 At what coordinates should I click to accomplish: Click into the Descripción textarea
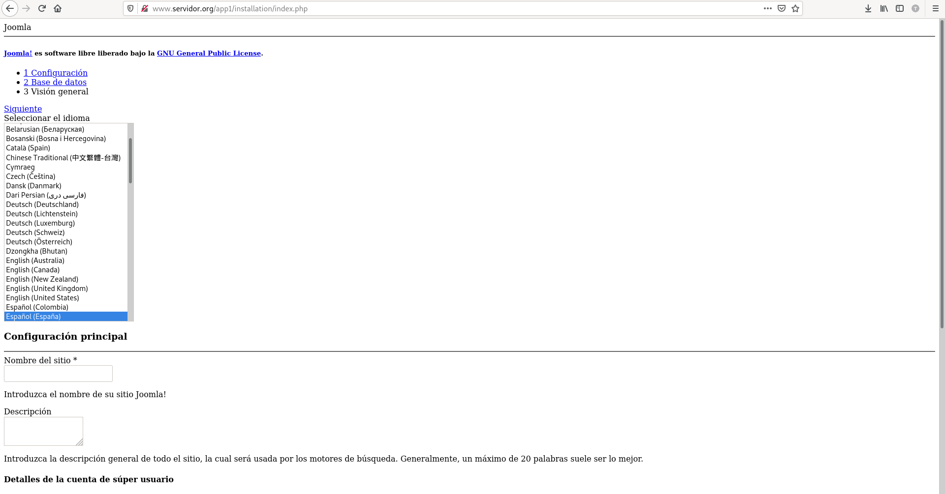pyautogui.click(x=43, y=432)
